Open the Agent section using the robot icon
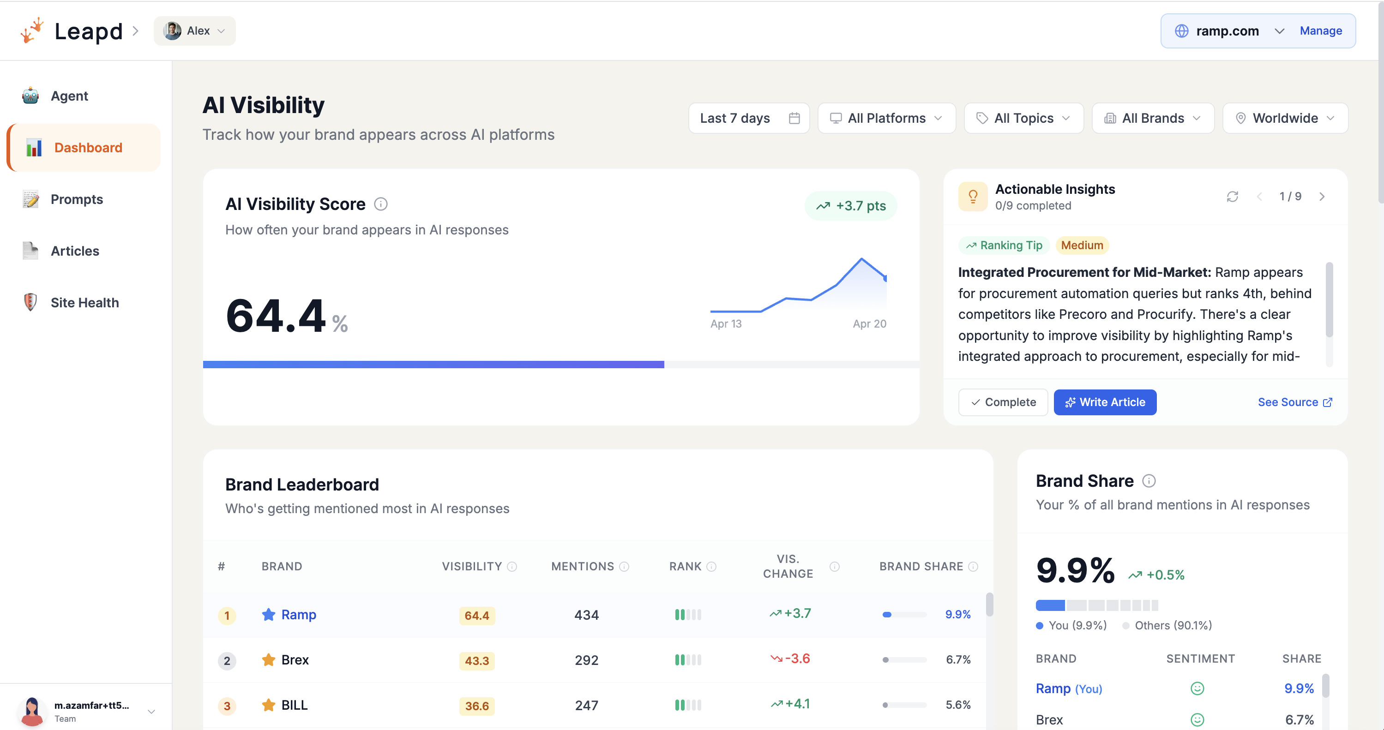Image resolution: width=1384 pixels, height=730 pixels. [x=30, y=96]
